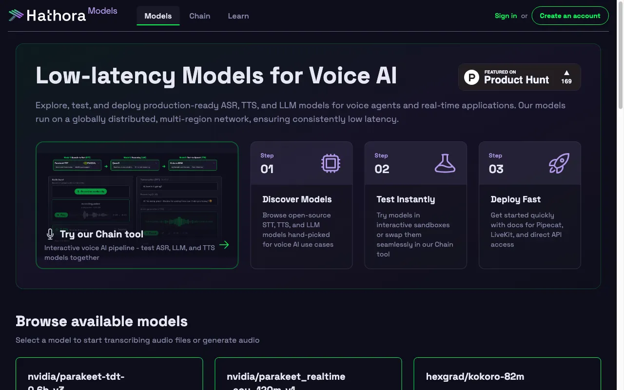Click the Low-latency Models for Voice AI headline
The height and width of the screenshot is (390, 624).
coord(216,76)
